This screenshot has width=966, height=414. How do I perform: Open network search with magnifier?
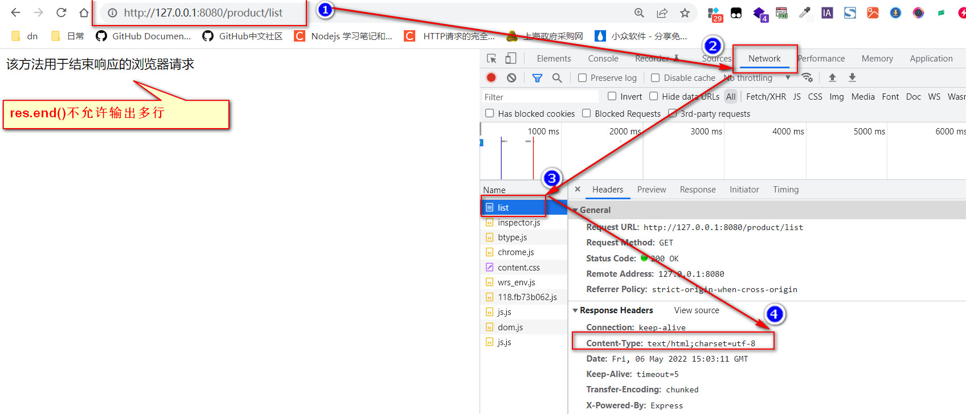pos(557,77)
